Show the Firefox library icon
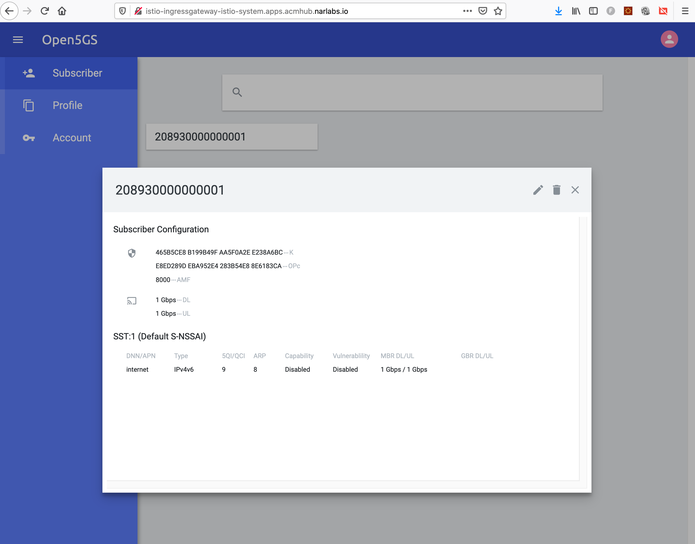The image size is (695, 544). click(x=576, y=11)
